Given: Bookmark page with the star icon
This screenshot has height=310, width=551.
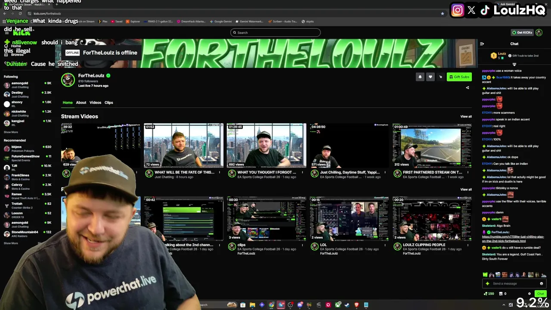Looking at the screenshot, I should tap(442, 13).
